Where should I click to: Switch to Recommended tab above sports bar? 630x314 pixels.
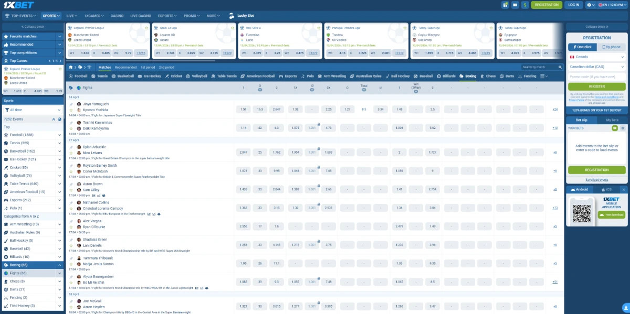(125, 67)
